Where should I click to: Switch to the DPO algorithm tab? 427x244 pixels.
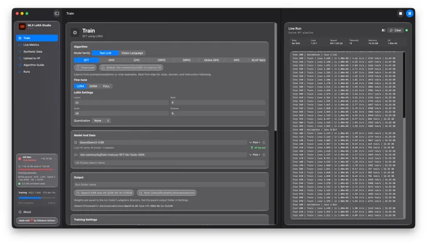(x=111, y=60)
